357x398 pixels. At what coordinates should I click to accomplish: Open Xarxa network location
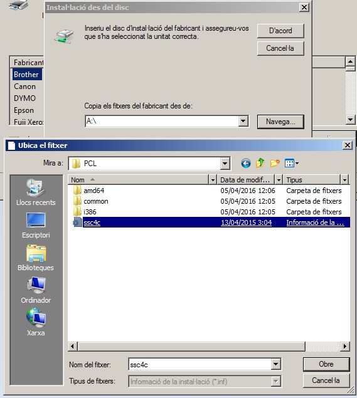[x=36, y=322]
